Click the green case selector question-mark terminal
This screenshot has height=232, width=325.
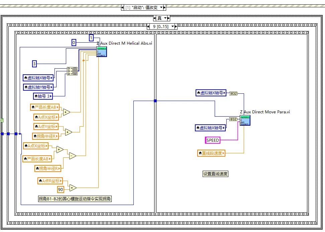(2, 120)
